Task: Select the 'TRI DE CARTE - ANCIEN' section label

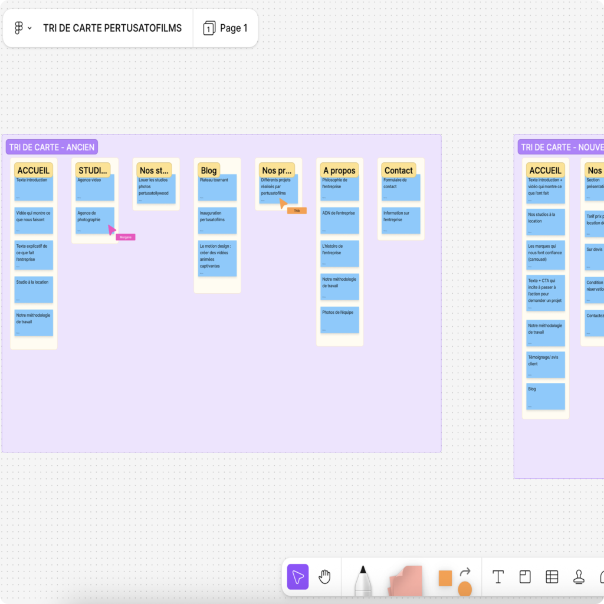Action: point(51,147)
